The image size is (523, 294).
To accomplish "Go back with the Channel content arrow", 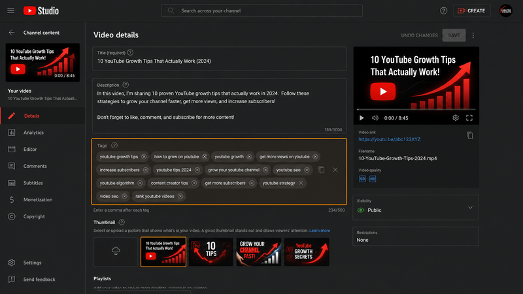I will [x=12, y=33].
